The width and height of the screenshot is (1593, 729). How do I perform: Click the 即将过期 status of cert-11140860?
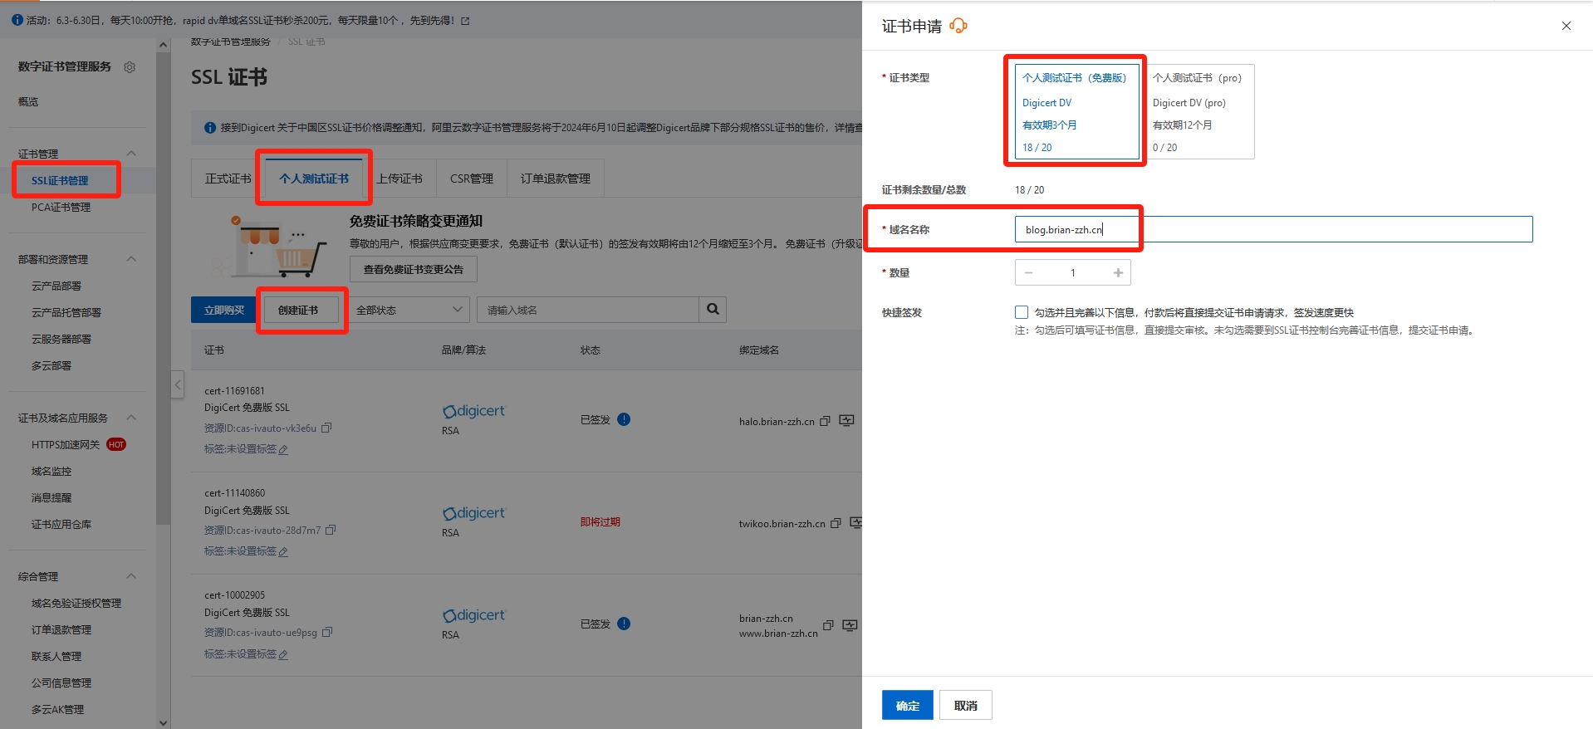600,521
